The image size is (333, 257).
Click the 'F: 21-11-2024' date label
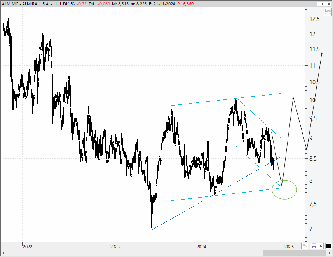point(162,4)
